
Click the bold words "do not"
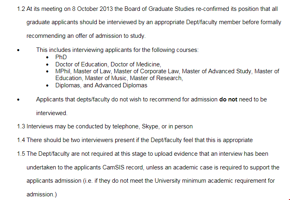[228, 99]
